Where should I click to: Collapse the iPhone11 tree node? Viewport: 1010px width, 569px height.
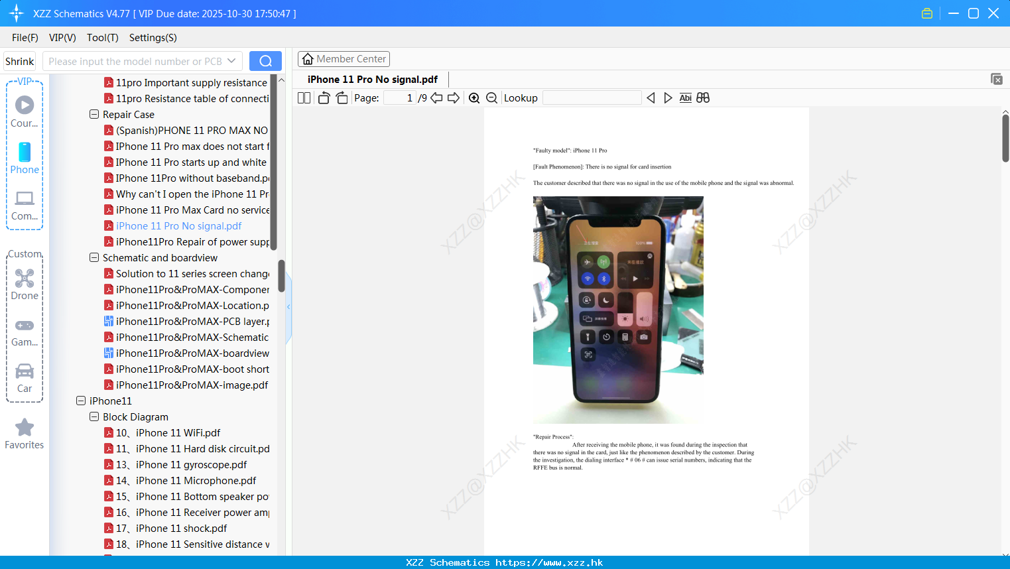click(x=81, y=401)
